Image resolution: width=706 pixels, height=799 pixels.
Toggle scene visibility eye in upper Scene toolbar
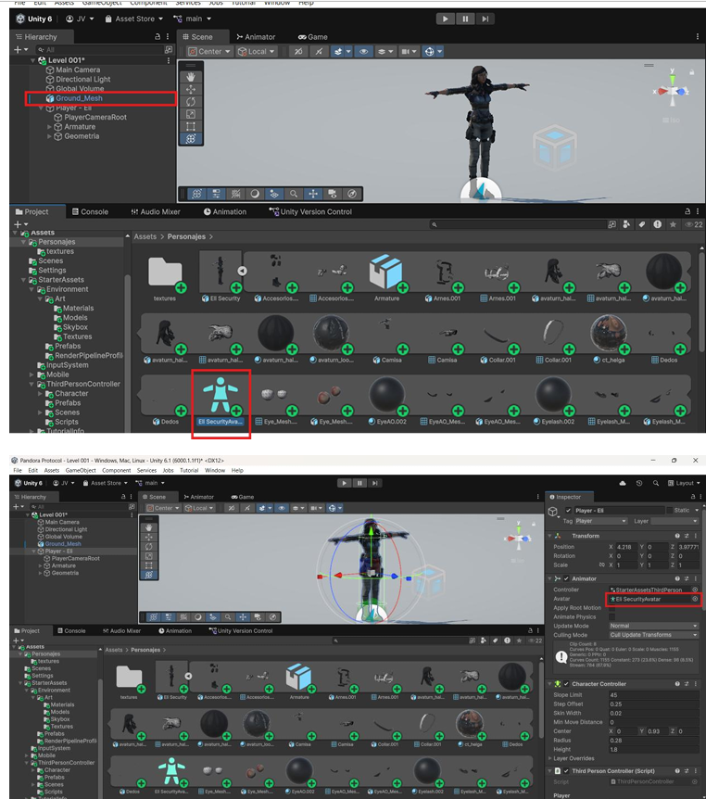(364, 52)
